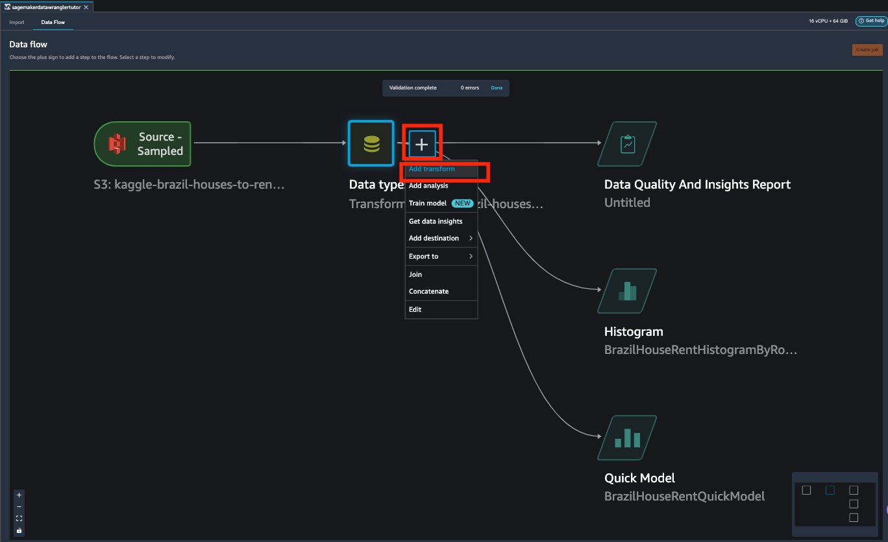Zoom in on the flow canvas
Image resolution: width=888 pixels, height=542 pixels.
19,495
